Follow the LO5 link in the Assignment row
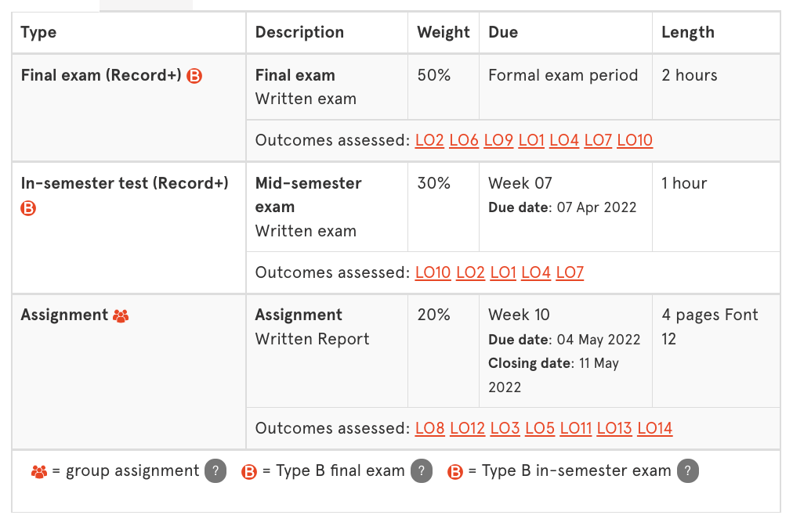This screenshot has height=526, width=793. point(540,428)
